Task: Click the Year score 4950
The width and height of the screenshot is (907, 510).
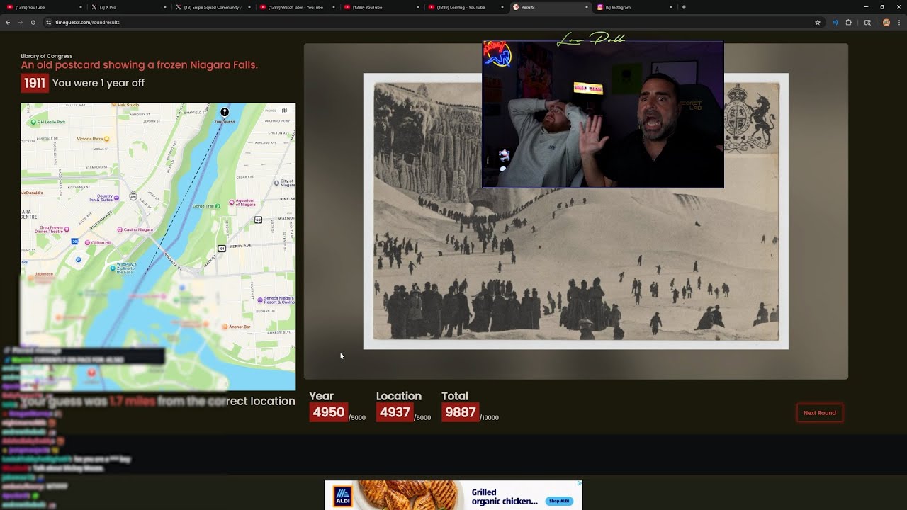Action: pos(328,412)
